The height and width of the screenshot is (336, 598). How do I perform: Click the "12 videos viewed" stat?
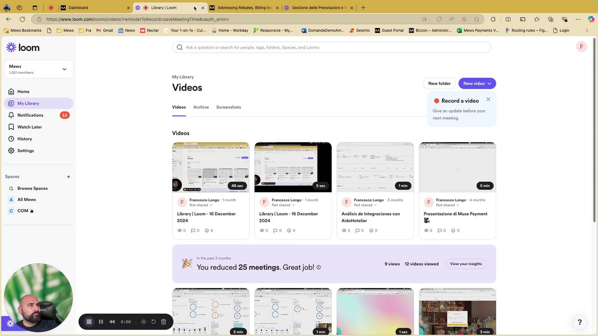tap(421, 264)
